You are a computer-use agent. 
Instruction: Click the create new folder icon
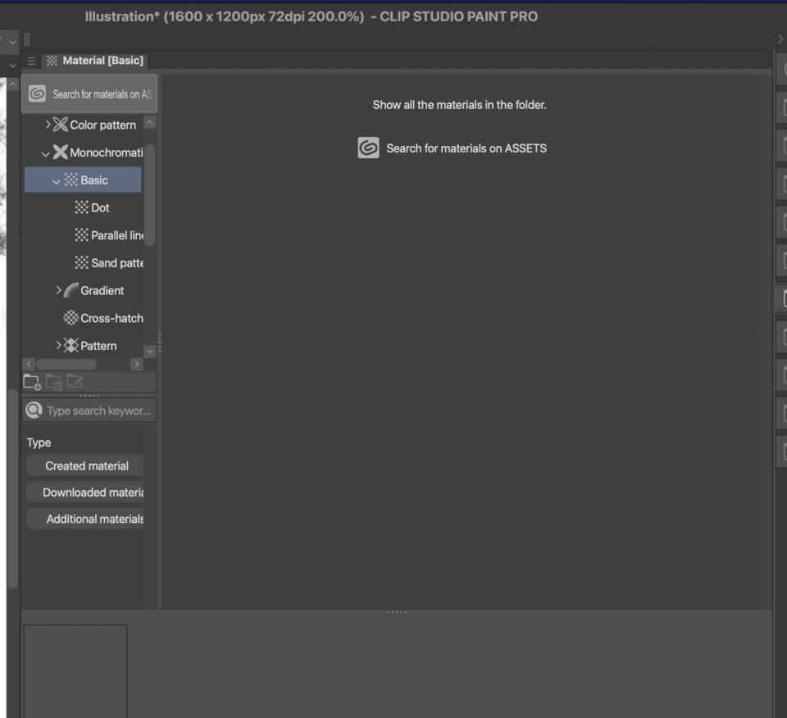click(31, 380)
